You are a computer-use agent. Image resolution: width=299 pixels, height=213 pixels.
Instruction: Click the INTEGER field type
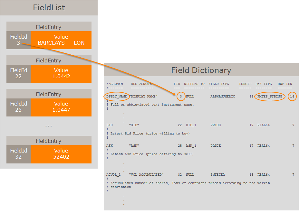(x=217, y=175)
